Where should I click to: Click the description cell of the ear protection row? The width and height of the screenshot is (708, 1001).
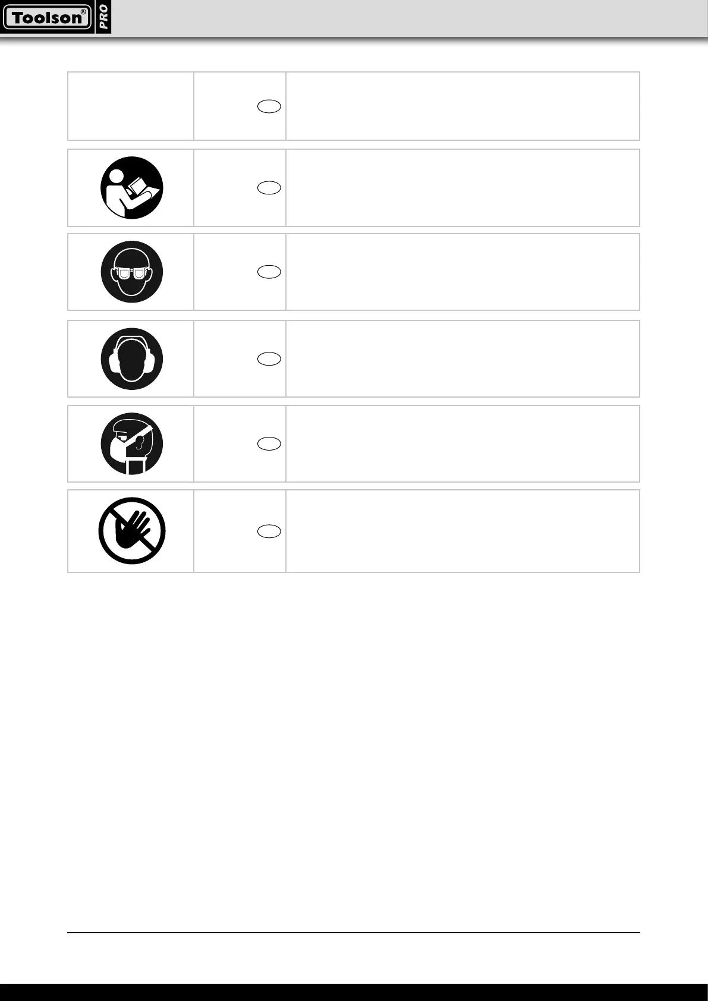tap(462, 358)
